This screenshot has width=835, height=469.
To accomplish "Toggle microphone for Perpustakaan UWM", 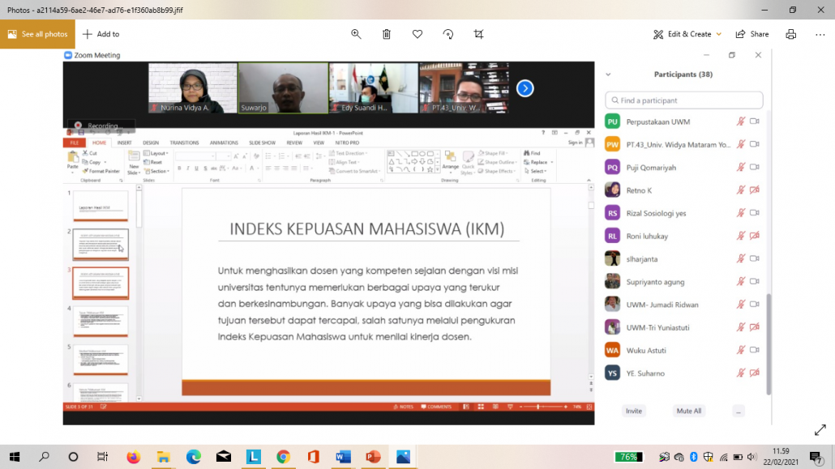I will pos(740,122).
